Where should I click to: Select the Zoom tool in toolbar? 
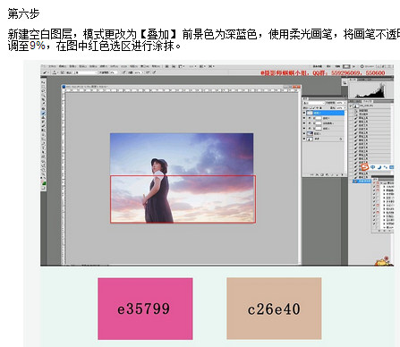44,173
